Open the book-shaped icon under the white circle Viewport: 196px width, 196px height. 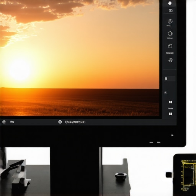coord(171,10)
